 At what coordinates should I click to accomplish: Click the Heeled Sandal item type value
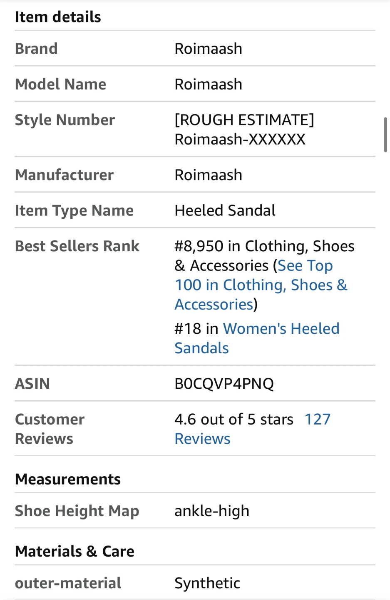[x=225, y=210]
